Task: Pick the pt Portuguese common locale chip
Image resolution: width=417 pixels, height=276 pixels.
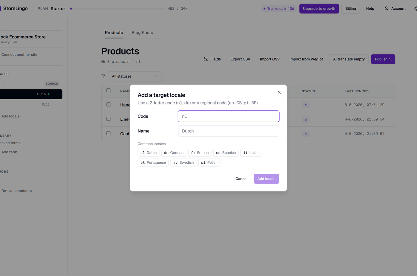Action: (153, 162)
